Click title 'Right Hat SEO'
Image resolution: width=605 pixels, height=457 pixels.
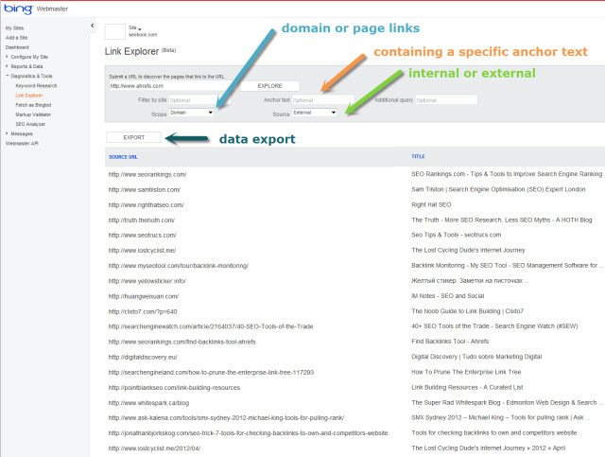[x=431, y=204]
